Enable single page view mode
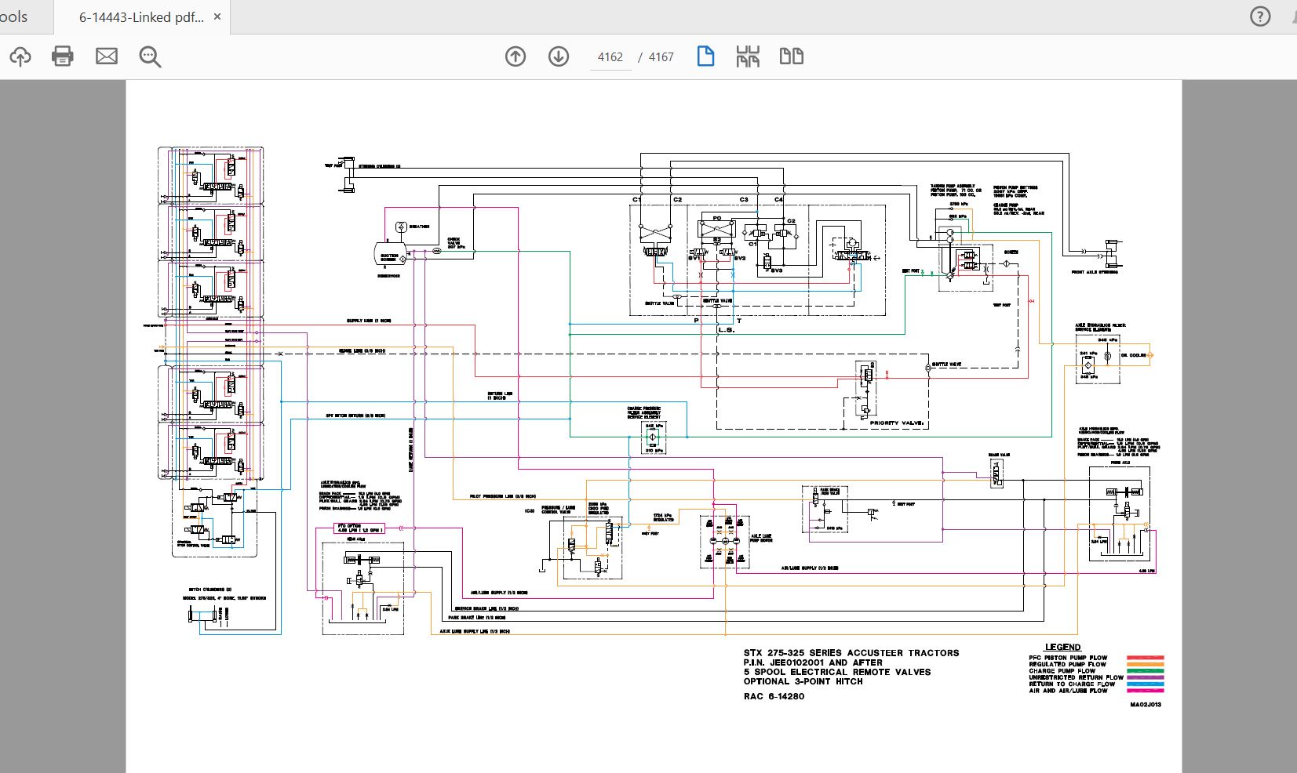Screen dimensions: 1297x773 705,56
